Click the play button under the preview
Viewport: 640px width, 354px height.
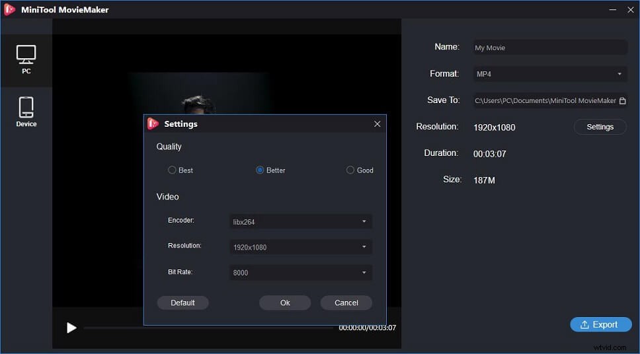[71, 328]
